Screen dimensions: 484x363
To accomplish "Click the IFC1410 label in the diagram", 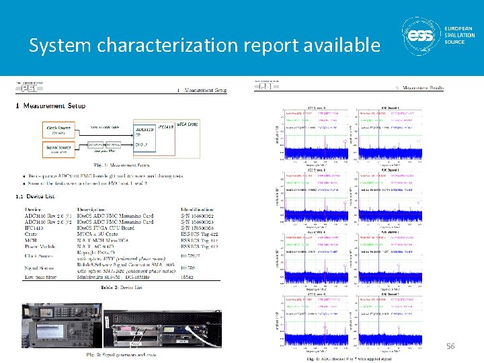I will point(166,127).
